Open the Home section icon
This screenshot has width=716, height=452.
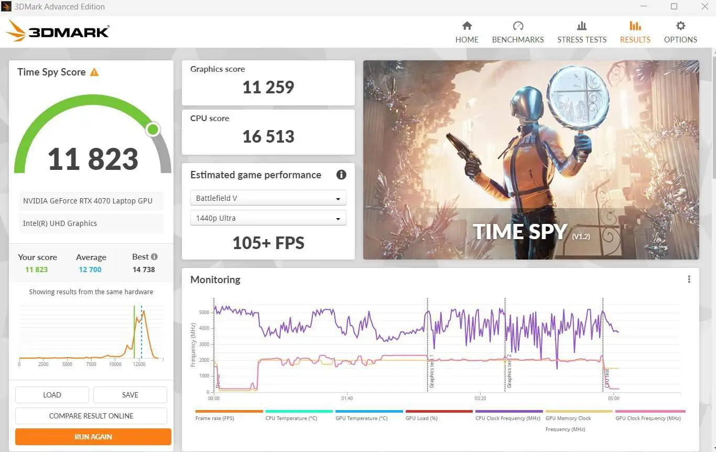point(467,26)
